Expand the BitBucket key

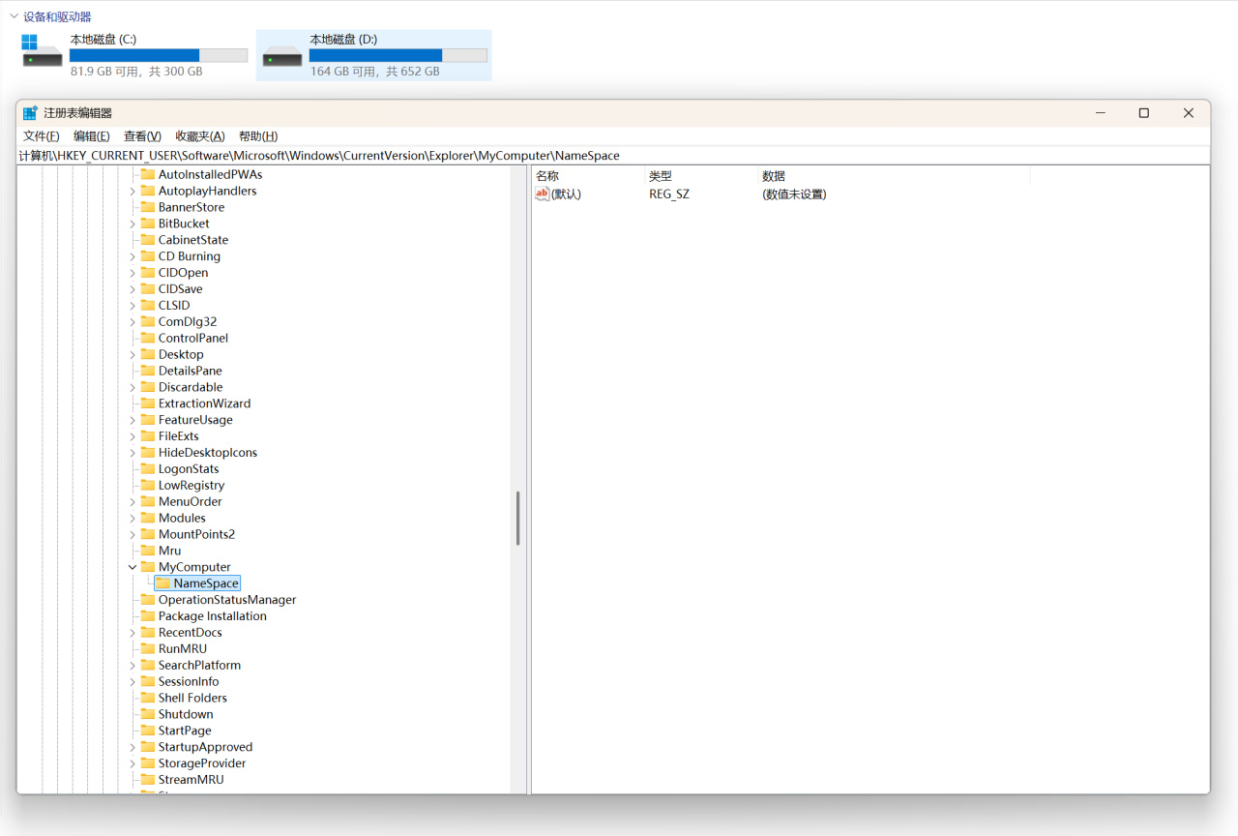click(x=133, y=224)
